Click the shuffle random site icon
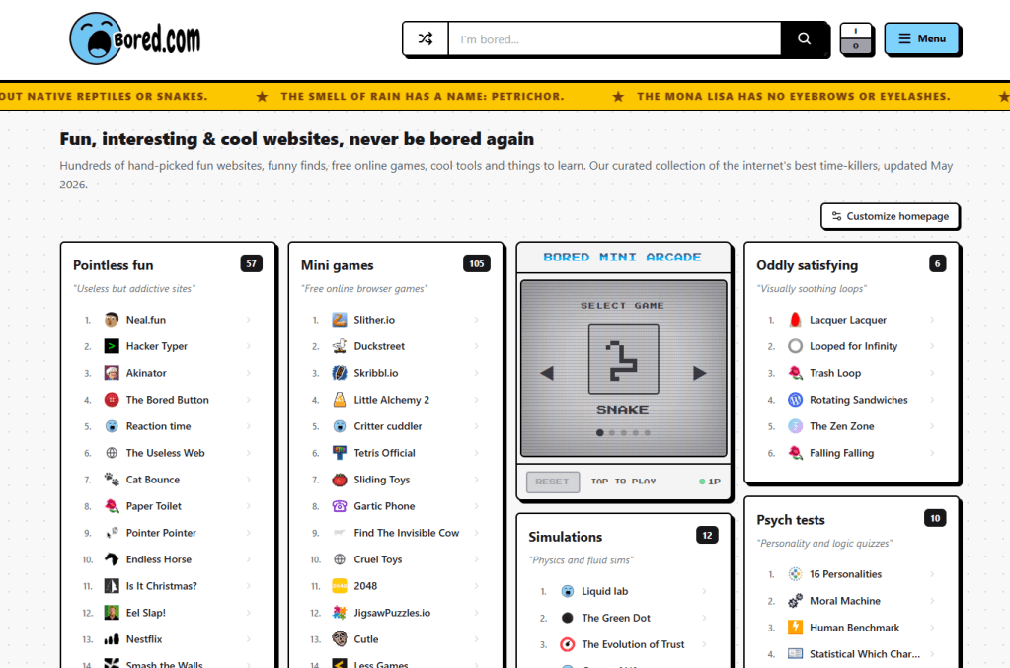The image size is (1010, 668). (x=426, y=38)
